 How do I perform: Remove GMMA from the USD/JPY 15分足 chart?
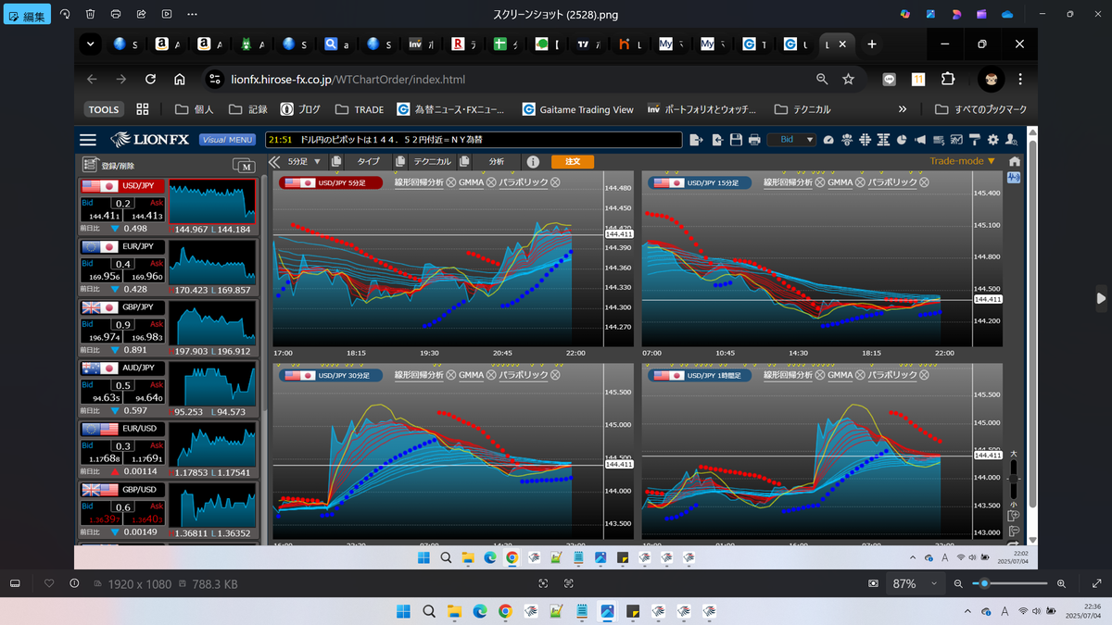coord(861,182)
